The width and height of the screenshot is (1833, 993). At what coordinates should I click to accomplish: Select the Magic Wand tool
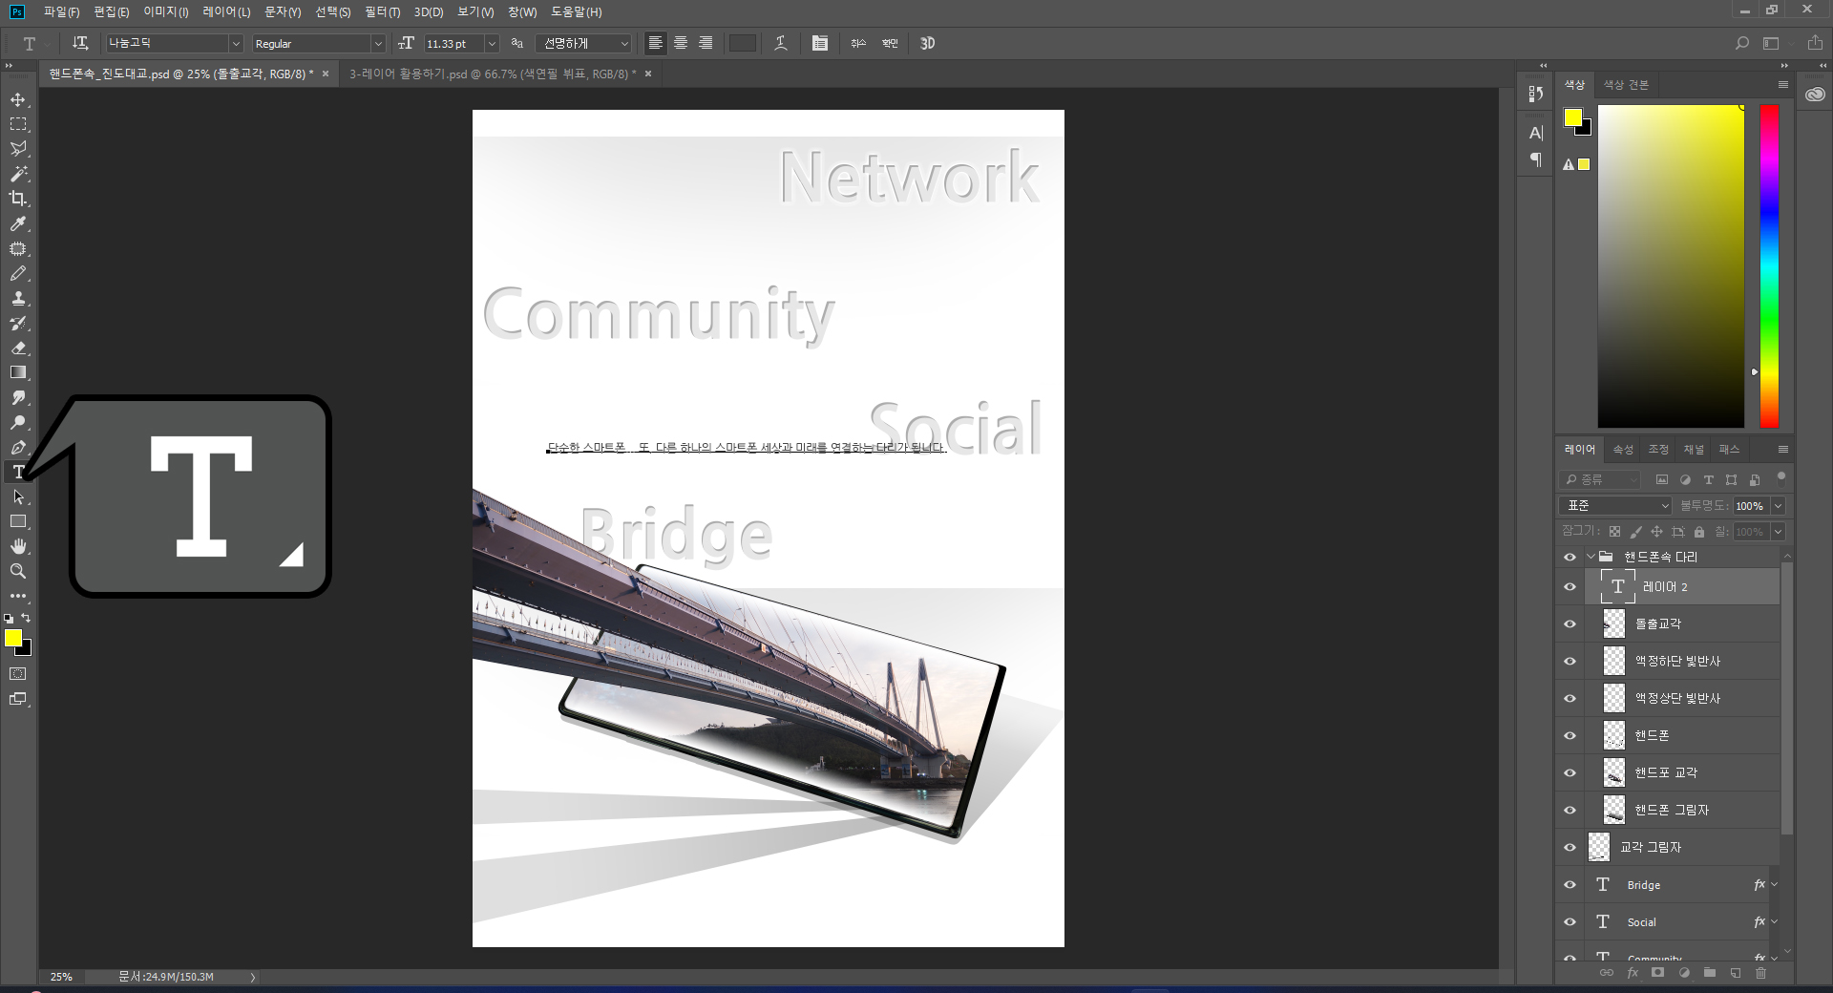[x=18, y=174]
